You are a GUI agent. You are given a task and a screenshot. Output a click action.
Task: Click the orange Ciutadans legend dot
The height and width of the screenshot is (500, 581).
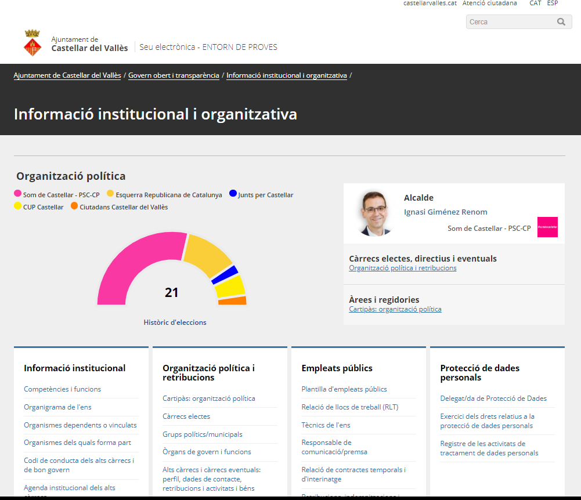[x=74, y=206]
